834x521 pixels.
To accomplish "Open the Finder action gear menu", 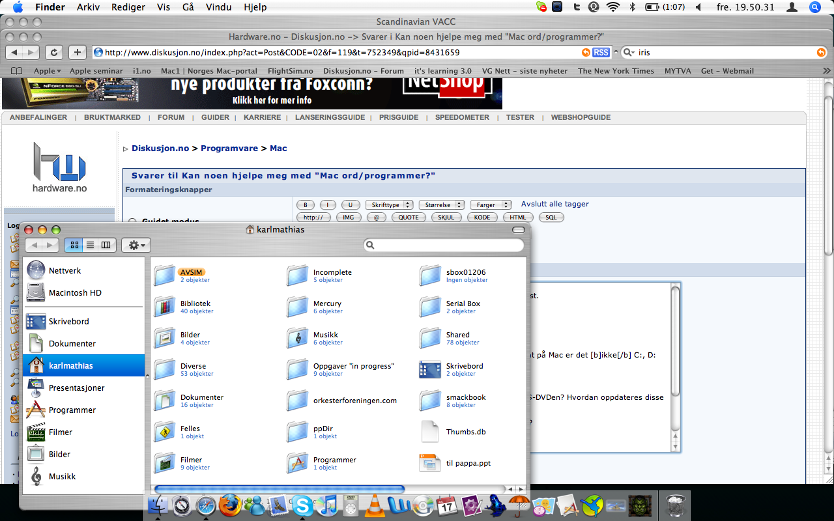I will [x=136, y=245].
